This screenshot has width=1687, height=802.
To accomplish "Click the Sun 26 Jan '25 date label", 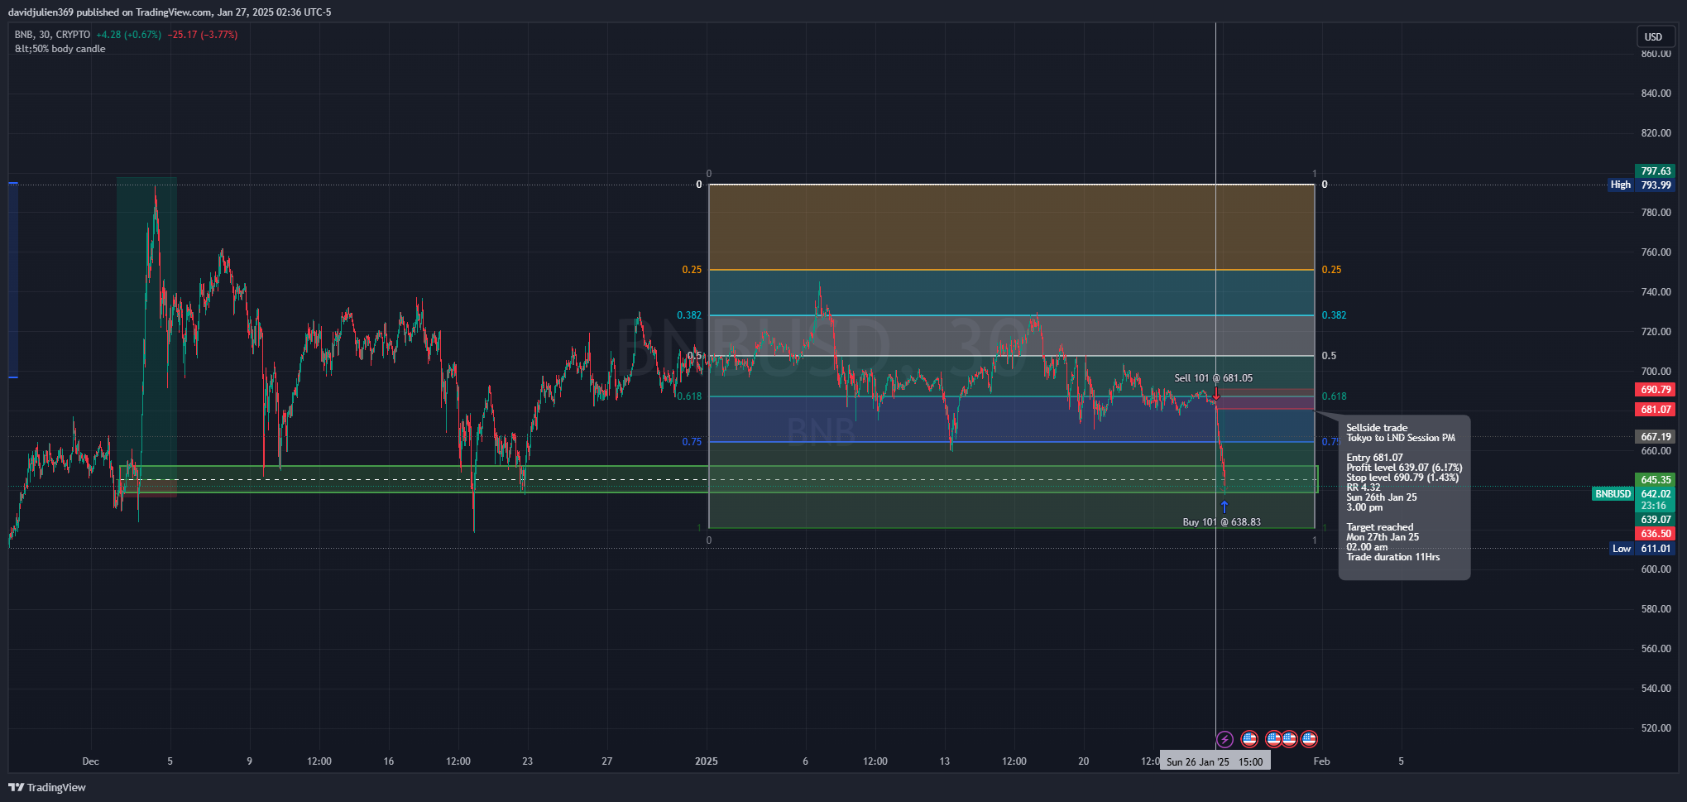I will [1215, 761].
